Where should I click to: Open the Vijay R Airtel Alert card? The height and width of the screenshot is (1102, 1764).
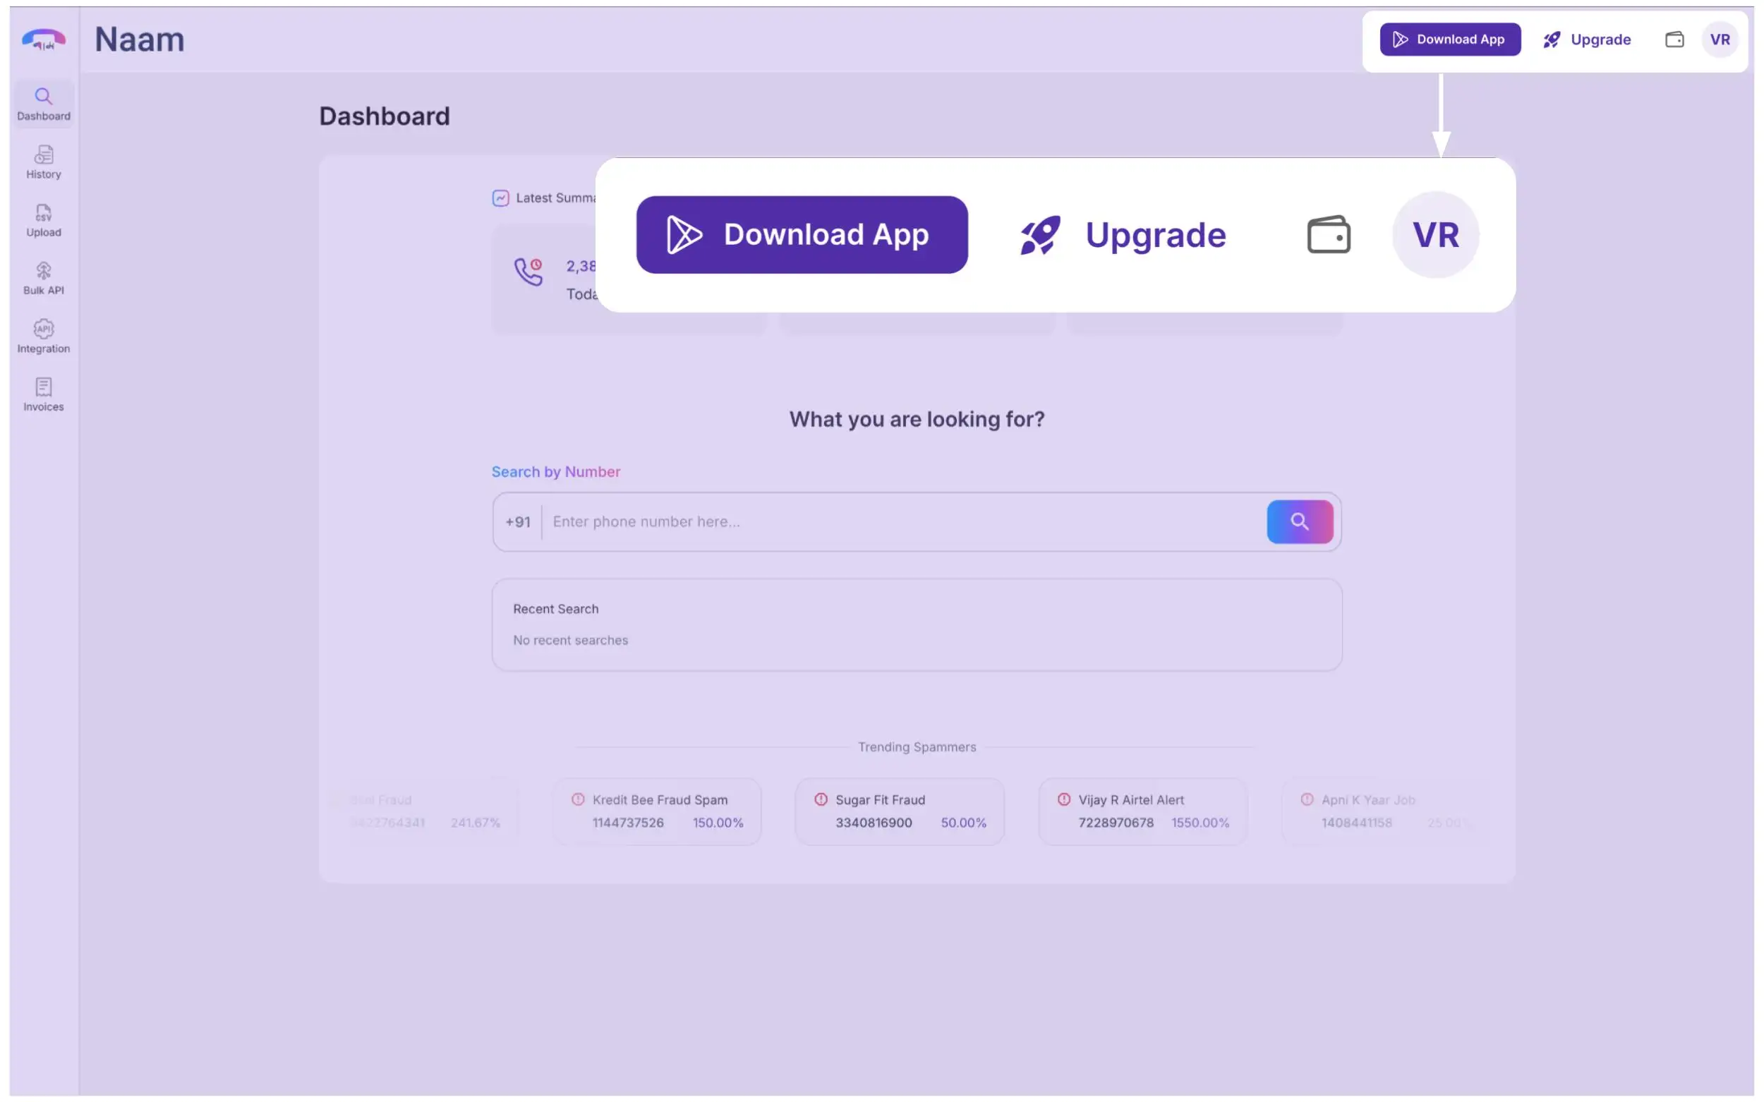pyautogui.click(x=1142, y=811)
